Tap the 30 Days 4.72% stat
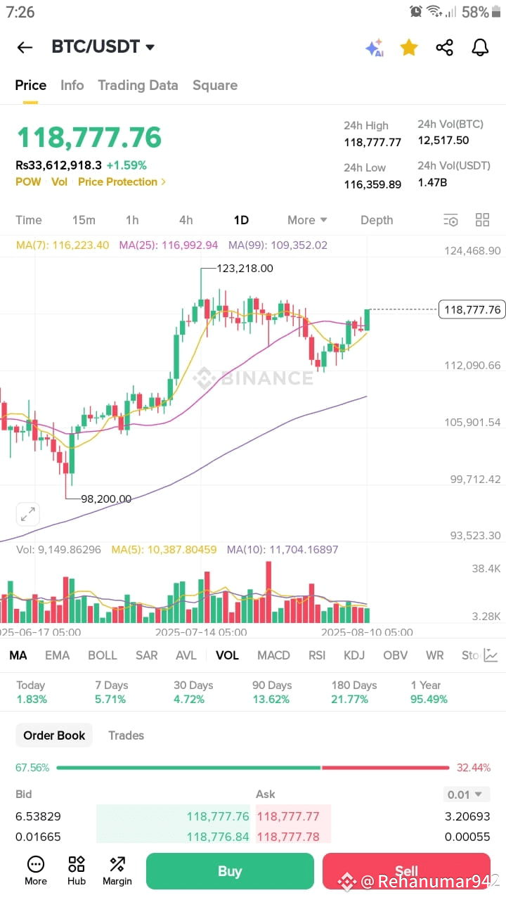Image resolution: width=506 pixels, height=900 pixels. point(193,692)
